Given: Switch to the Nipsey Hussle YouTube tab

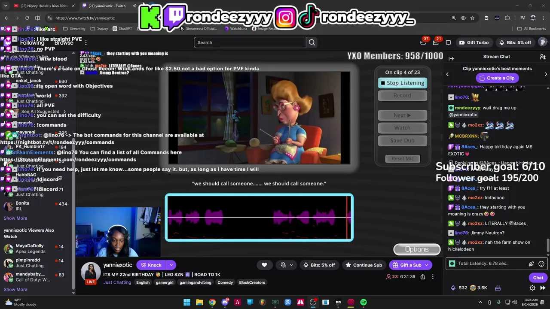Looking at the screenshot, I should (x=44, y=6).
